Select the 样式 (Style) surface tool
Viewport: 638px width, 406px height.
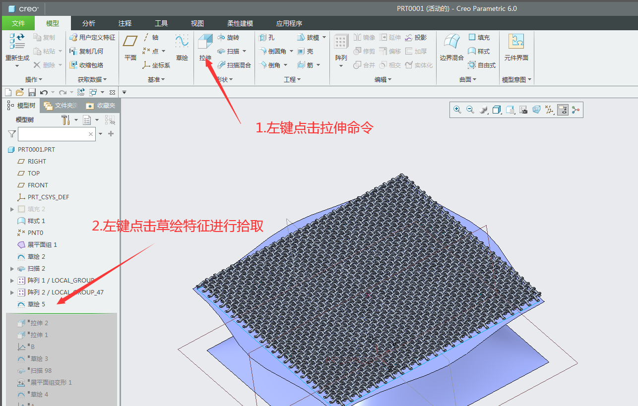pyautogui.click(x=479, y=52)
